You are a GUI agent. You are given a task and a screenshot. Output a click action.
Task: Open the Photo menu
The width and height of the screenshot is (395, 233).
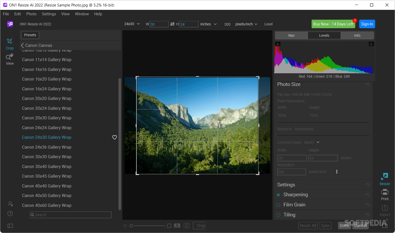[31, 14]
